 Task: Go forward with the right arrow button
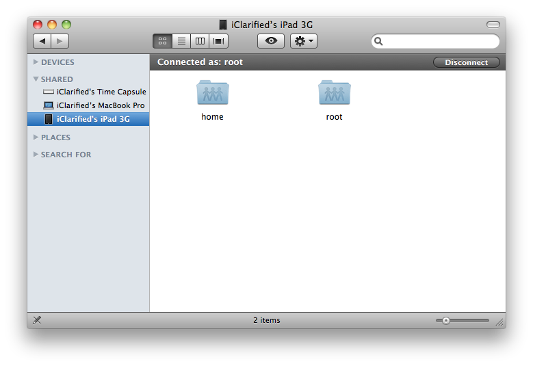(x=60, y=41)
